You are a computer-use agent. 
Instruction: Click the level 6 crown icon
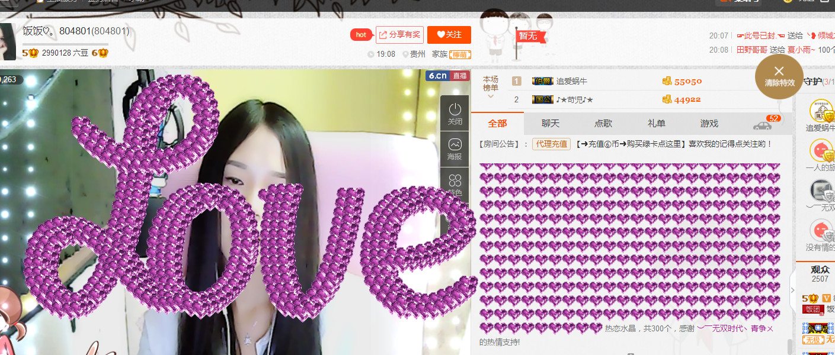tap(100, 53)
